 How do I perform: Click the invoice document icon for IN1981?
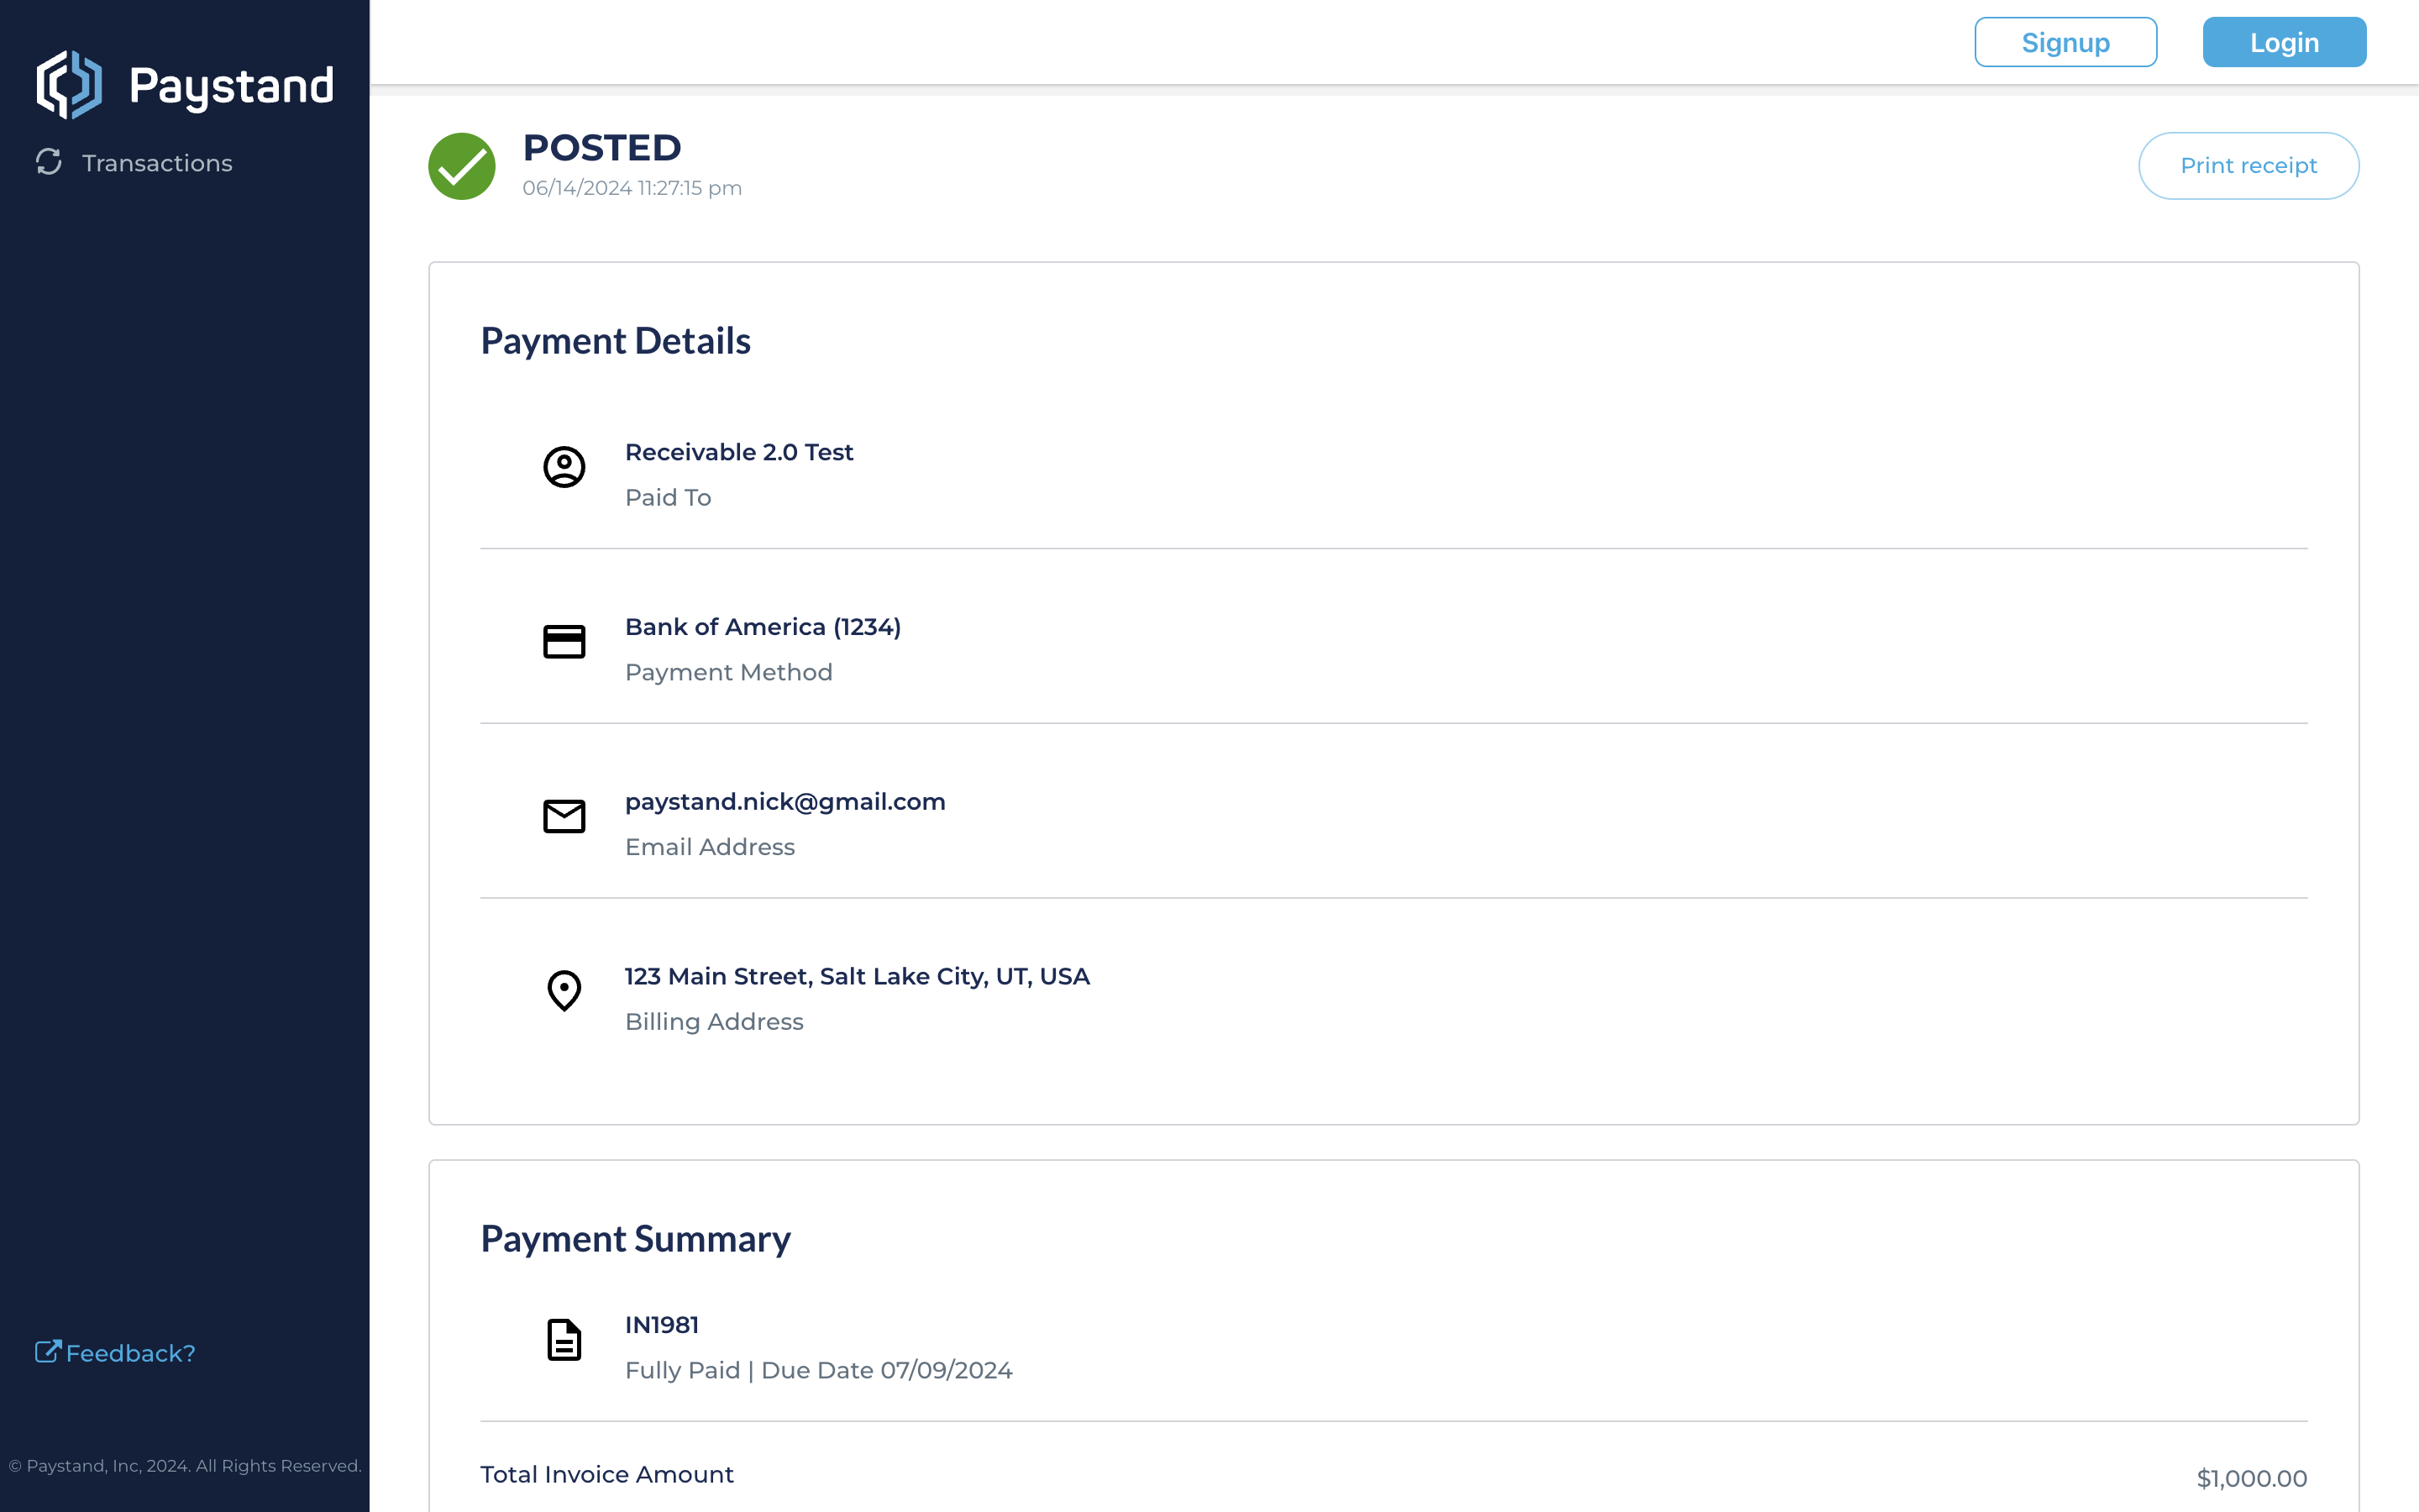[x=564, y=1340]
